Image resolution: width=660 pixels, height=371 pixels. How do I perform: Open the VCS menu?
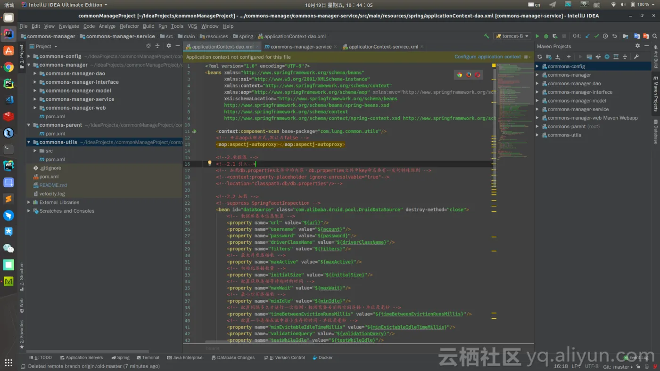[x=192, y=26]
